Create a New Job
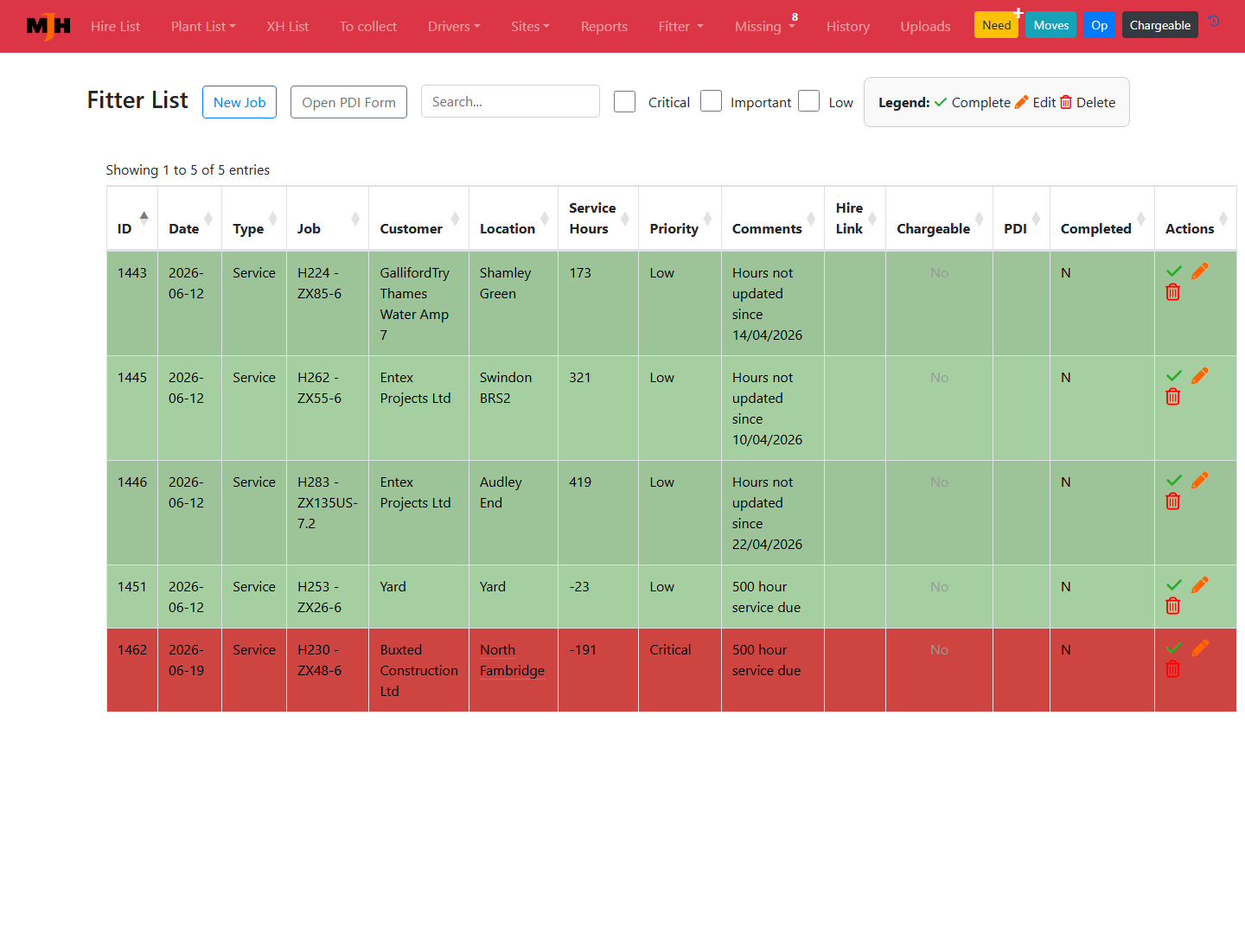1245x951 pixels. 239,102
